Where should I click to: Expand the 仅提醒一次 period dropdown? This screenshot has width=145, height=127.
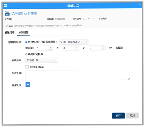point(42,60)
